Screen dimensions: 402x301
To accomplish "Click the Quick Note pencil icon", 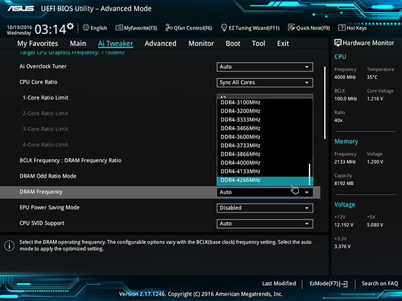I will [x=291, y=27].
